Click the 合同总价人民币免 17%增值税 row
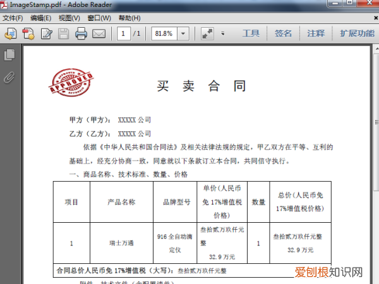 pos(192,271)
